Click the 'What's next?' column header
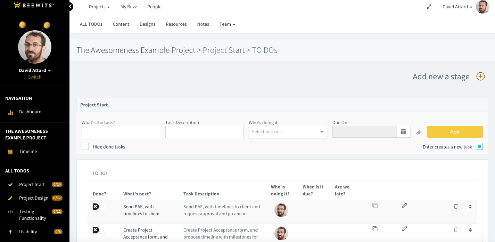This screenshot has width=495, height=242. coord(137,194)
